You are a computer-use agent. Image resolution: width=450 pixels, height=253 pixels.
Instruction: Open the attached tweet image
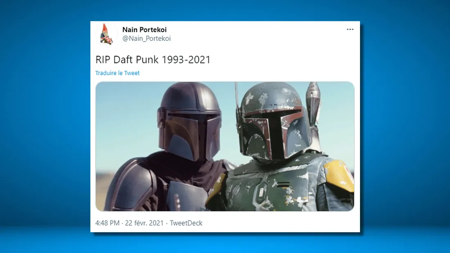click(225, 146)
